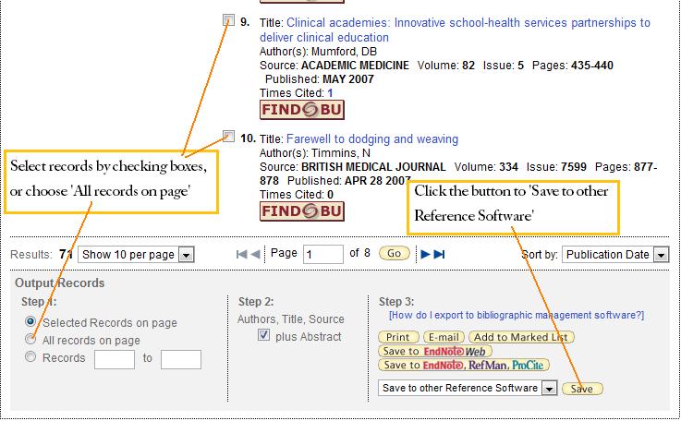Click 'Save to EndNote Web' button
This screenshot has width=681, height=421.
pyautogui.click(x=435, y=351)
